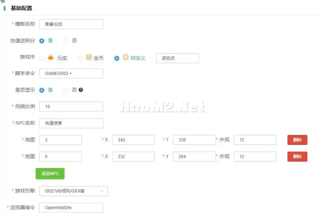Delete the NPC row with map 0
The height and width of the screenshot is (213, 323).
[297, 156]
